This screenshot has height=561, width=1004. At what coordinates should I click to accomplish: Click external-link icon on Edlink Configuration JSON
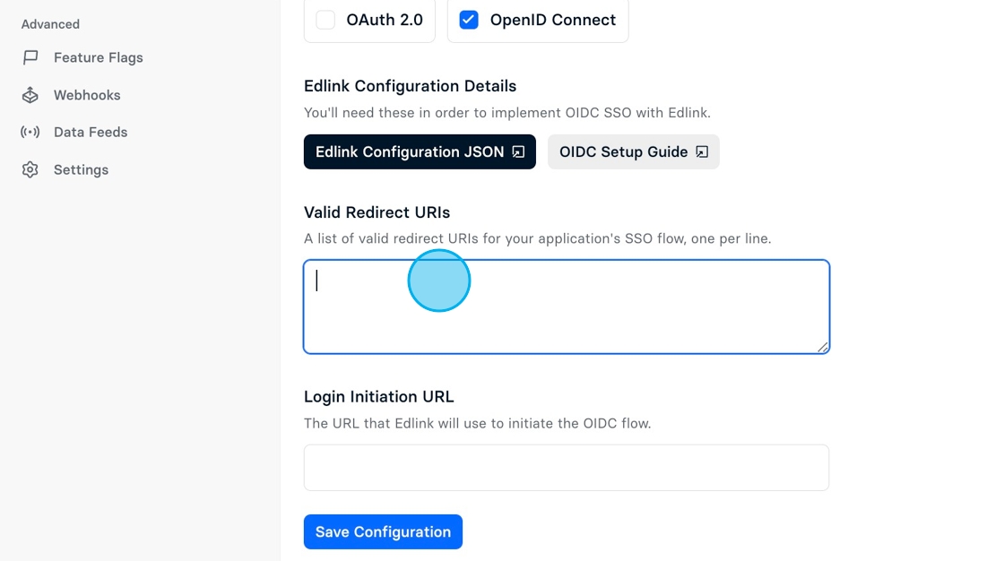coord(519,151)
